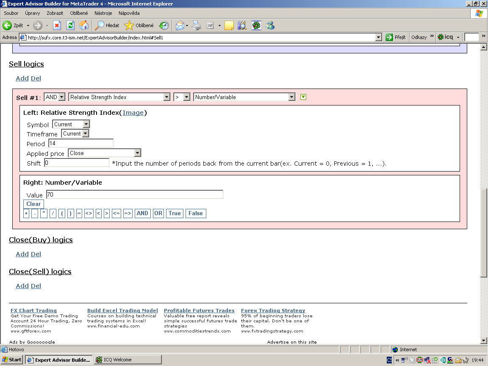Click the Stop loading toolbar icon

tap(57, 25)
